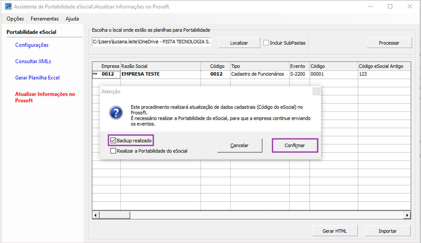Collapse the 0012 EMPRESA TESTE row
422x243 pixels.
pyautogui.click(x=95, y=74)
